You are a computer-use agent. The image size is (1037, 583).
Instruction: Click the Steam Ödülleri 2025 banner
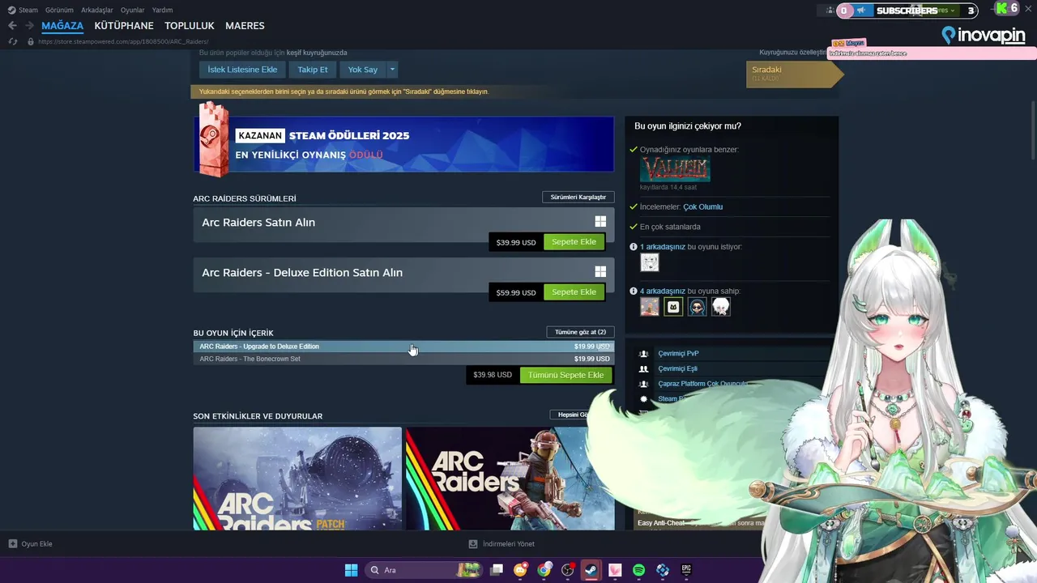(x=403, y=144)
